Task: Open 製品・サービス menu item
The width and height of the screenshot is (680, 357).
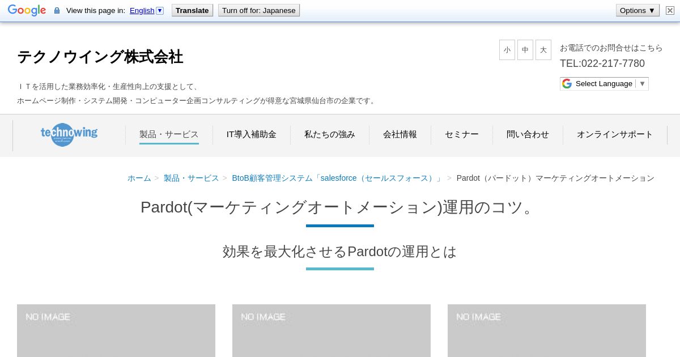Action: (x=169, y=134)
